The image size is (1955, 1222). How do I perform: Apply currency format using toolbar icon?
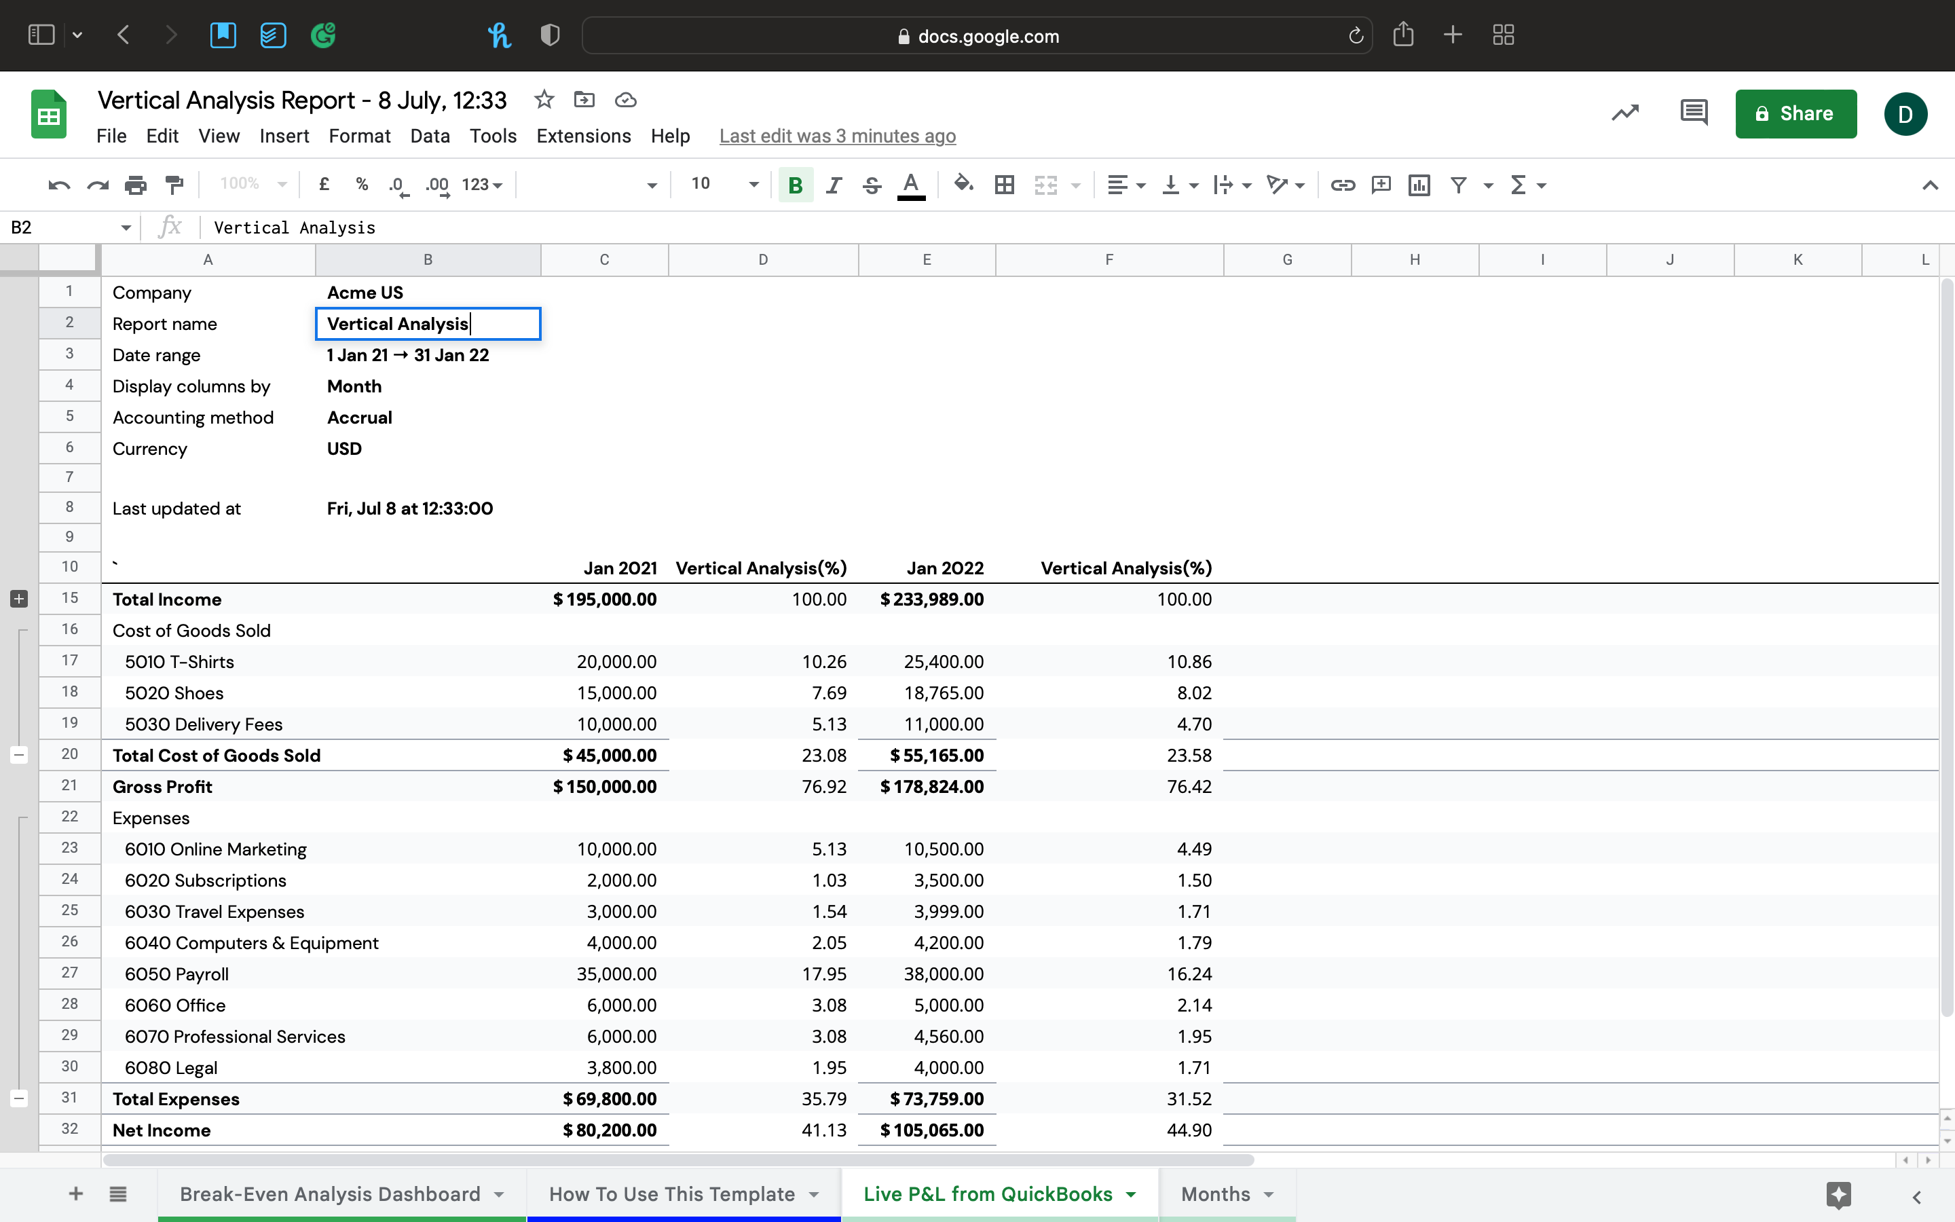point(324,184)
